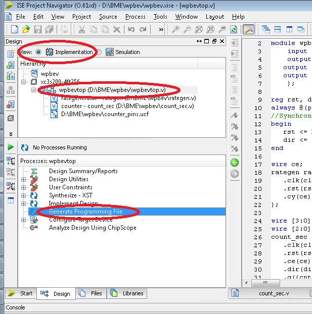Click the editor horizontal scrollbar thumb
This screenshot has width=312, height=314.
(265, 283)
